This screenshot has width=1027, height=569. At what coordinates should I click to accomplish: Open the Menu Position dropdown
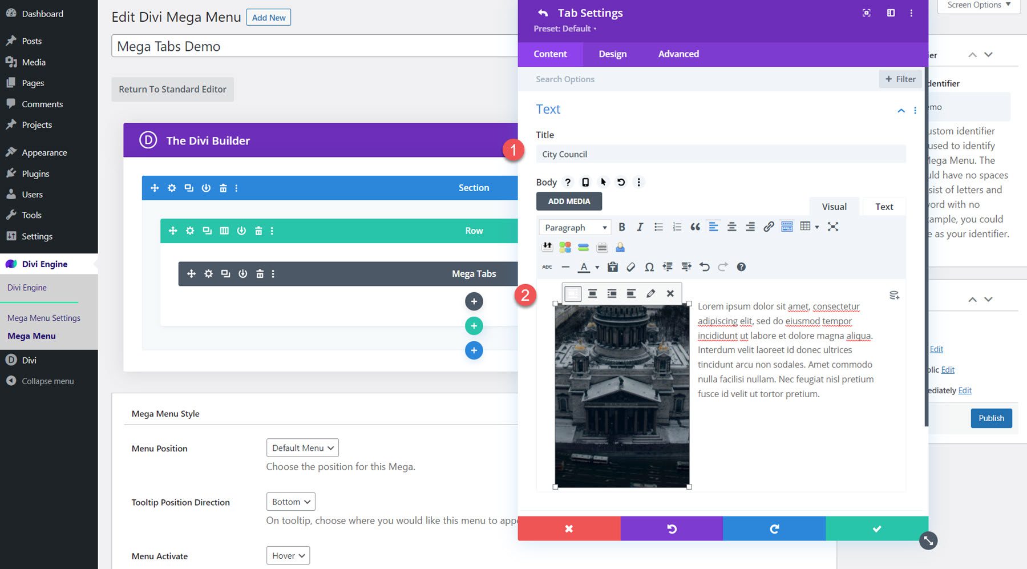tap(302, 447)
